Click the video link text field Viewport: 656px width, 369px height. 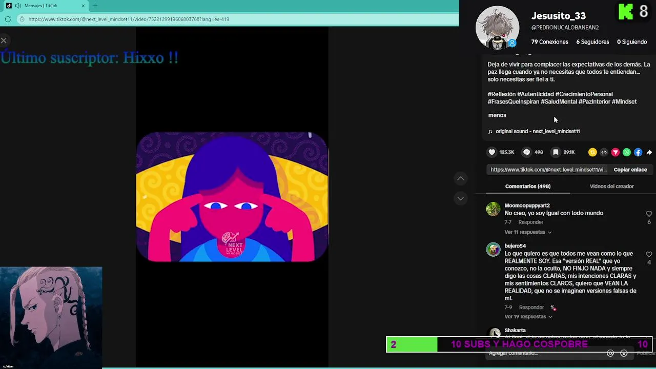548,170
